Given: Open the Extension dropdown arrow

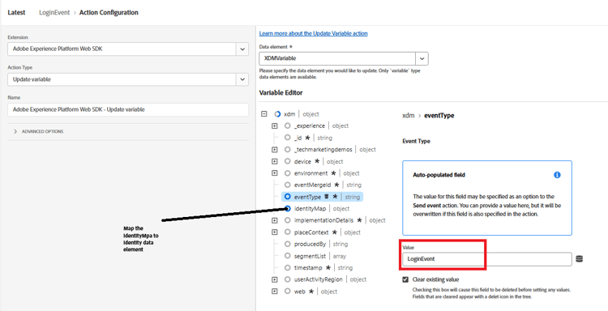Looking at the screenshot, I should coord(242,49).
